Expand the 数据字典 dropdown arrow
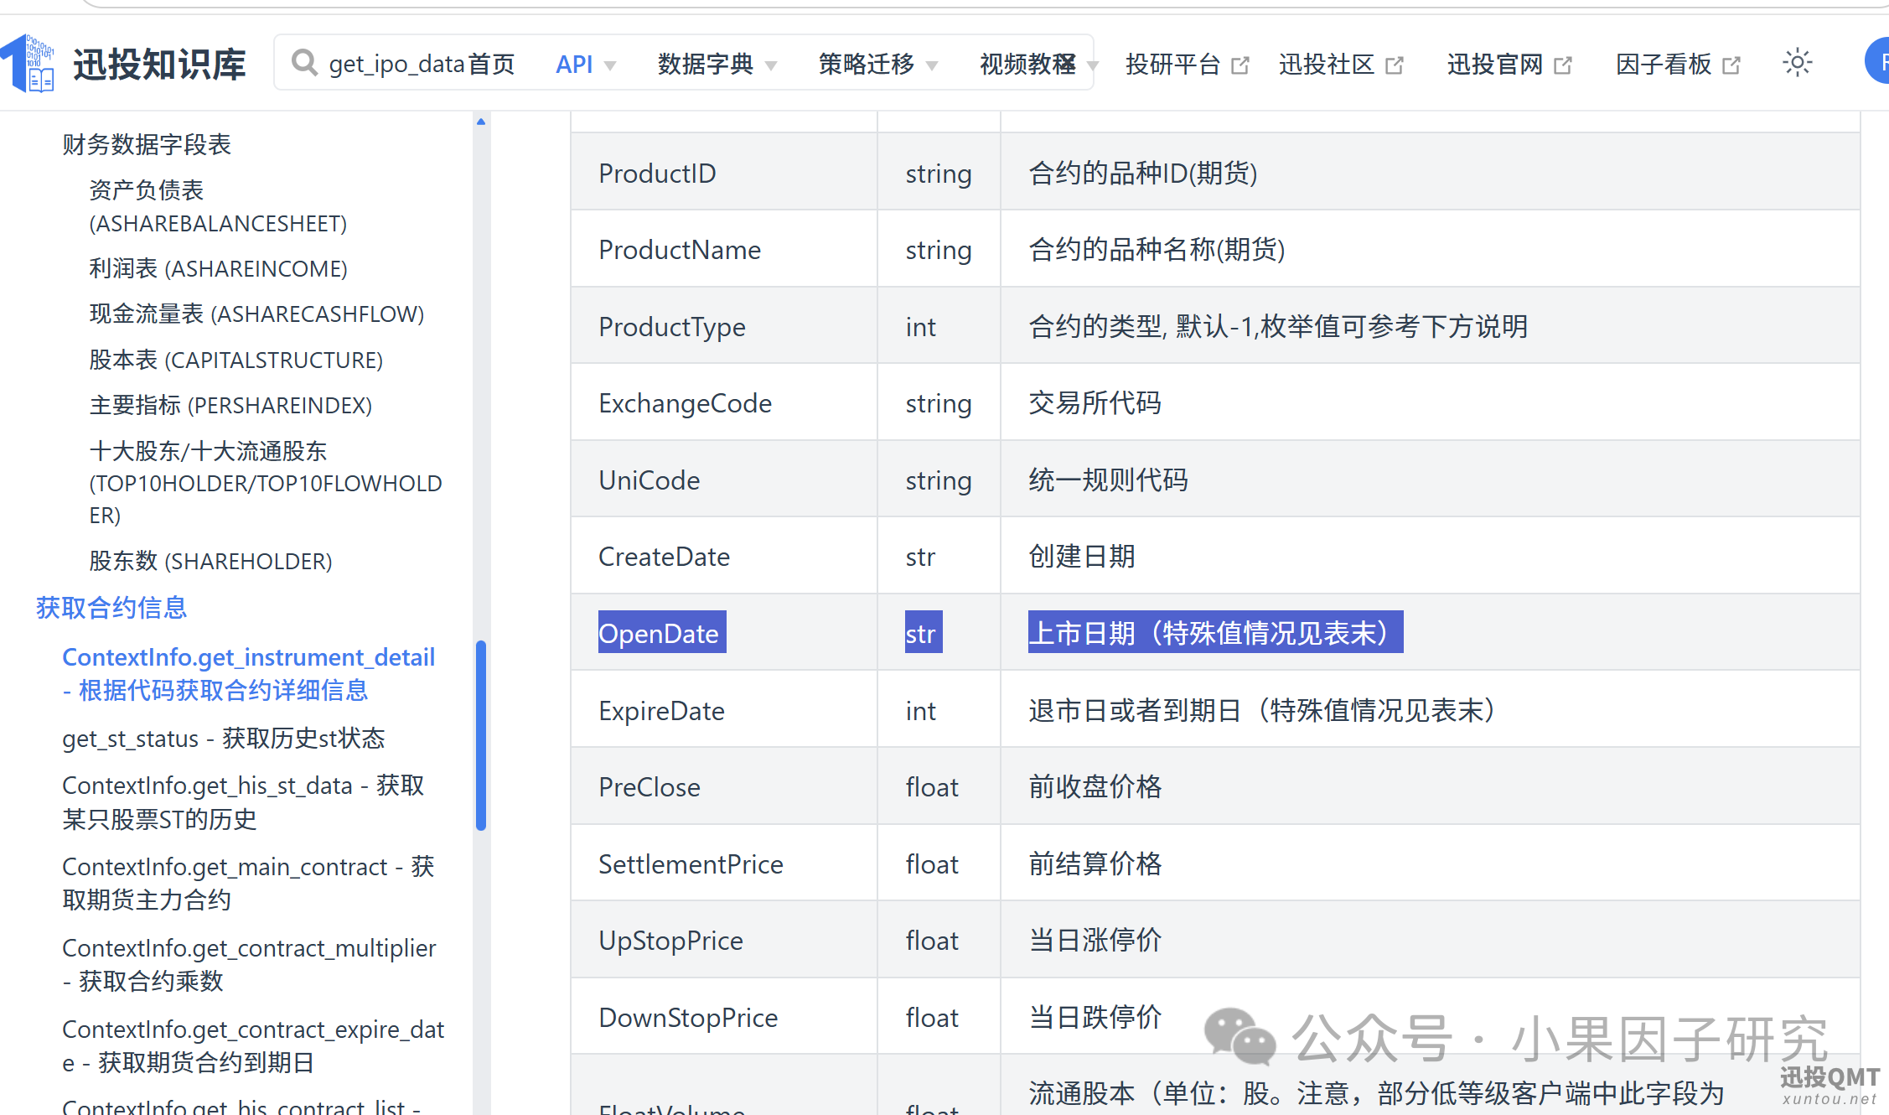The height and width of the screenshot is (1115, 1889). 771,65
